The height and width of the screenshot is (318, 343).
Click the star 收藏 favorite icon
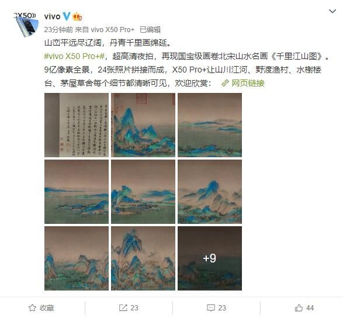pos(32,307)
